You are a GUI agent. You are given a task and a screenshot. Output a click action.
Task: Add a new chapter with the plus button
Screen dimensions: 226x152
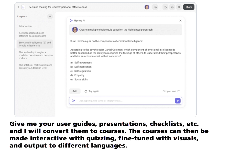click(50, 16)
